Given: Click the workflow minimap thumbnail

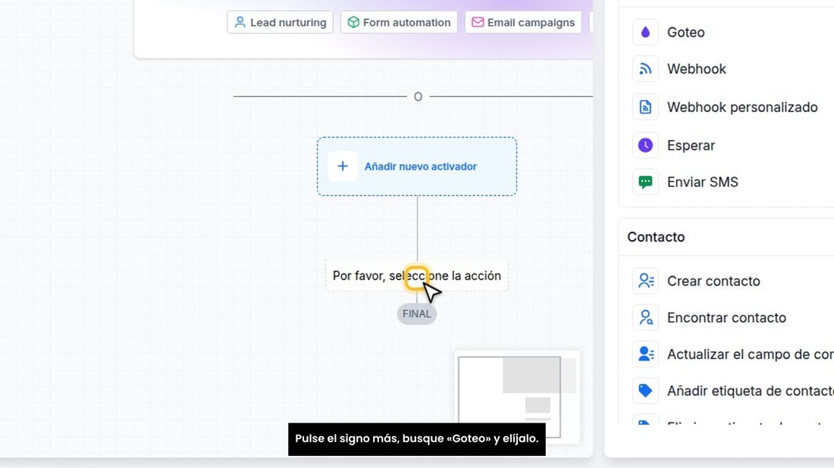Looking at the screenshot, I should coord(517,397).
